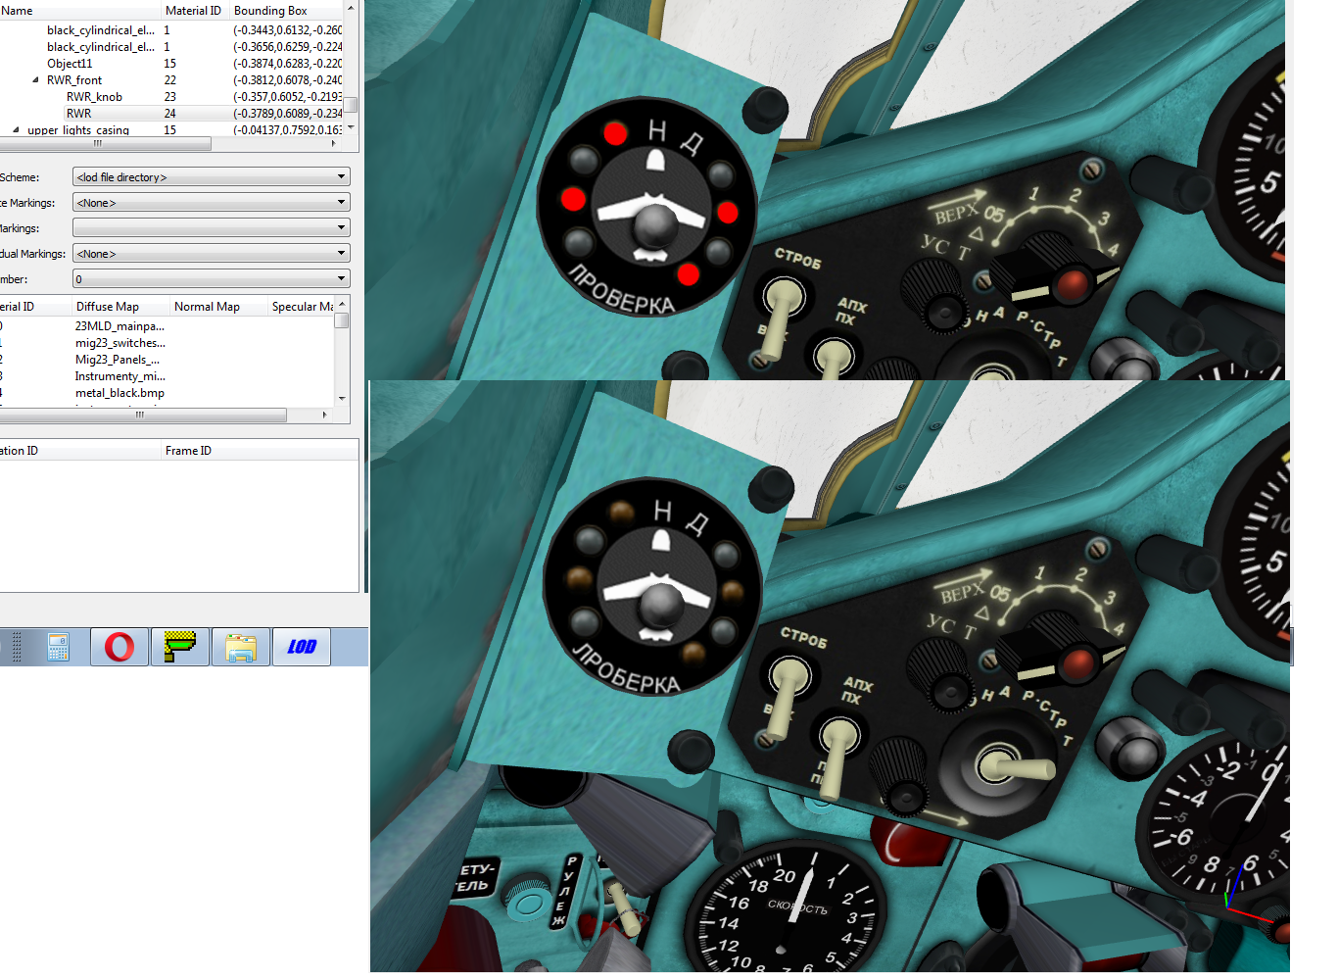Select the RWR_knob tree item

[x=94, y=97]
